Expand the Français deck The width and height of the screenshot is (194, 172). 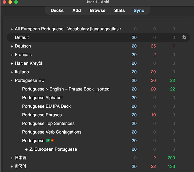click(12, 55)
